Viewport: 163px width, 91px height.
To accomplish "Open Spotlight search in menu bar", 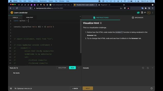I will [x=135, y=1].
